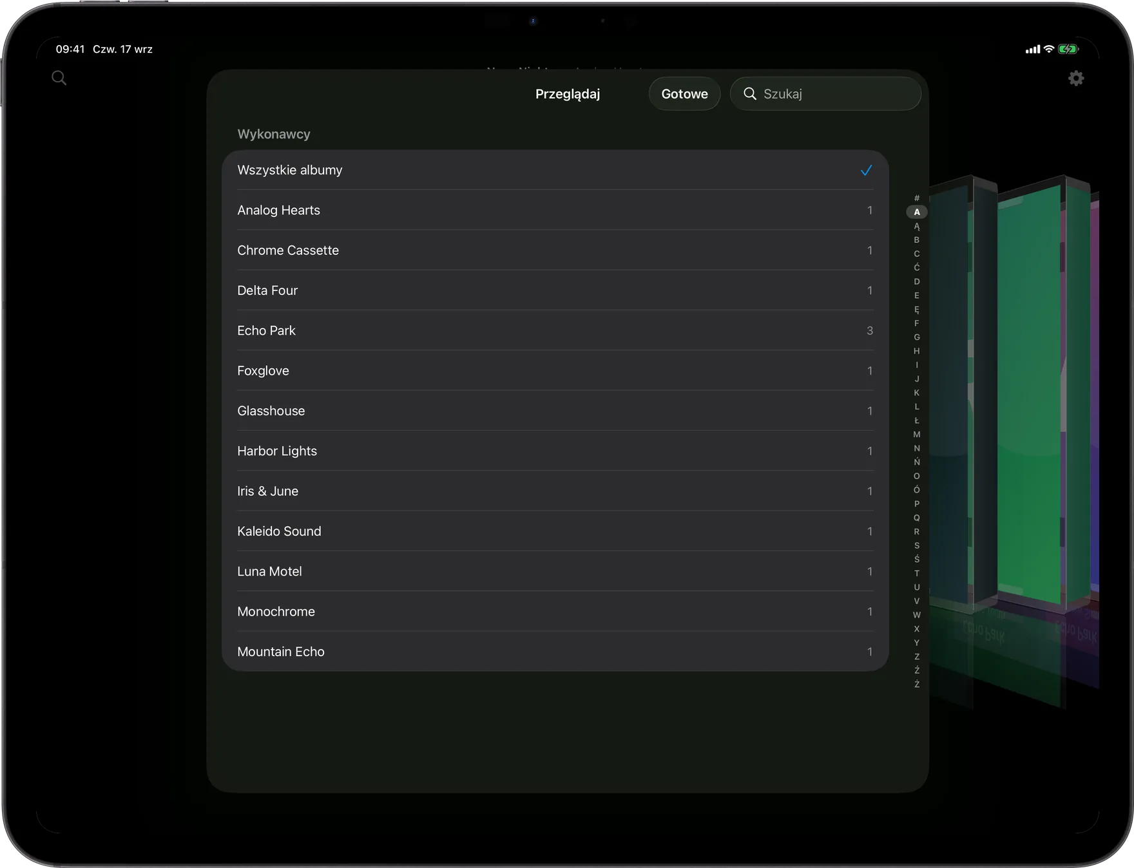Jump to letter S in index
Viewport: 1134px width, 868px height.
[917, 545]
